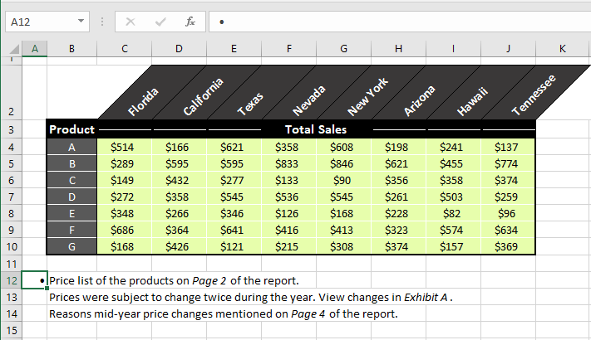This screenshot has height=340, width=591.
Task: Select column F header
Action: pyautogui.click(x=288, y=49)
